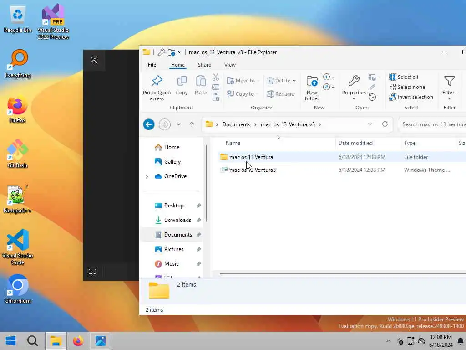Click Documents in the address breadcrumb
This screenshot has height=350, width=466.
pyautogui.click(x=236, y=124)
